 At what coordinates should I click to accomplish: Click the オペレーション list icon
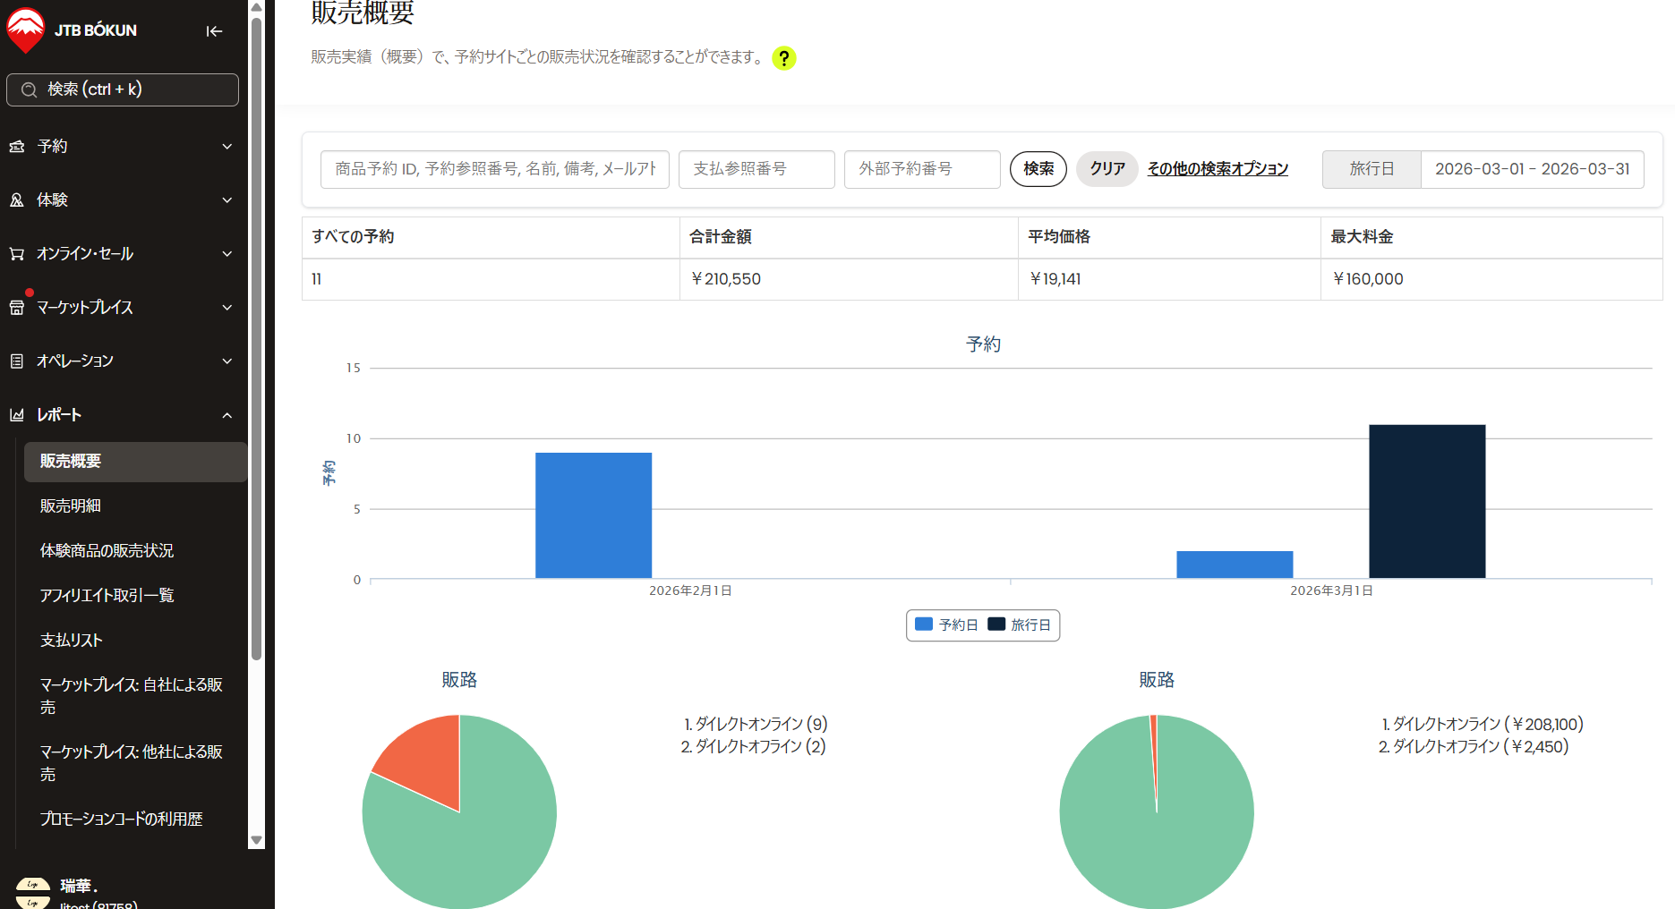click(17, 361)
